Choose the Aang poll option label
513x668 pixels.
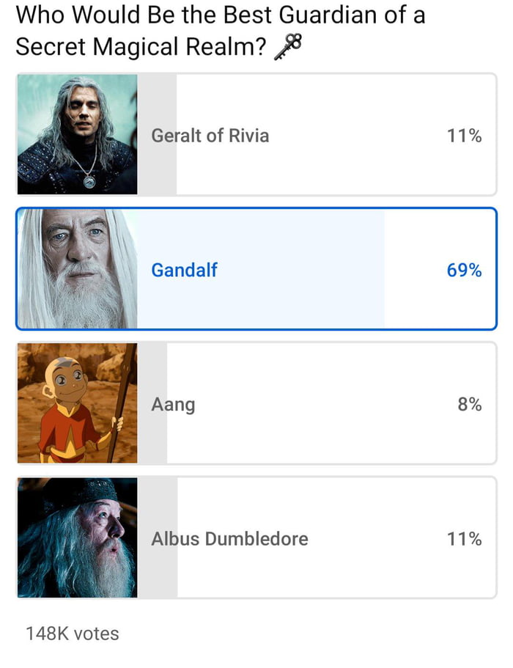click(173, 404)
